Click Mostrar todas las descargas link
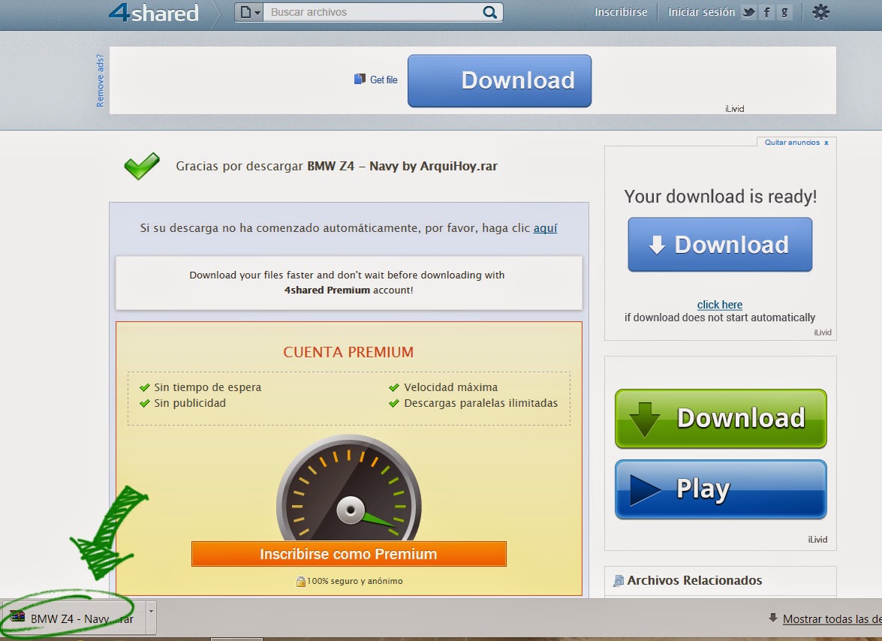Viewport: 882px width, 641px height. [832, 619]
